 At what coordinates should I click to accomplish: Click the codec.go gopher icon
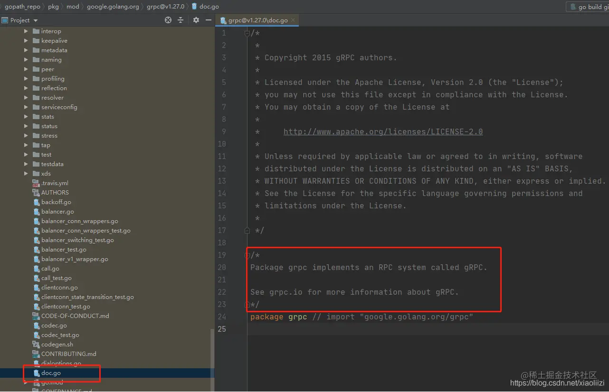pos(36,326)
